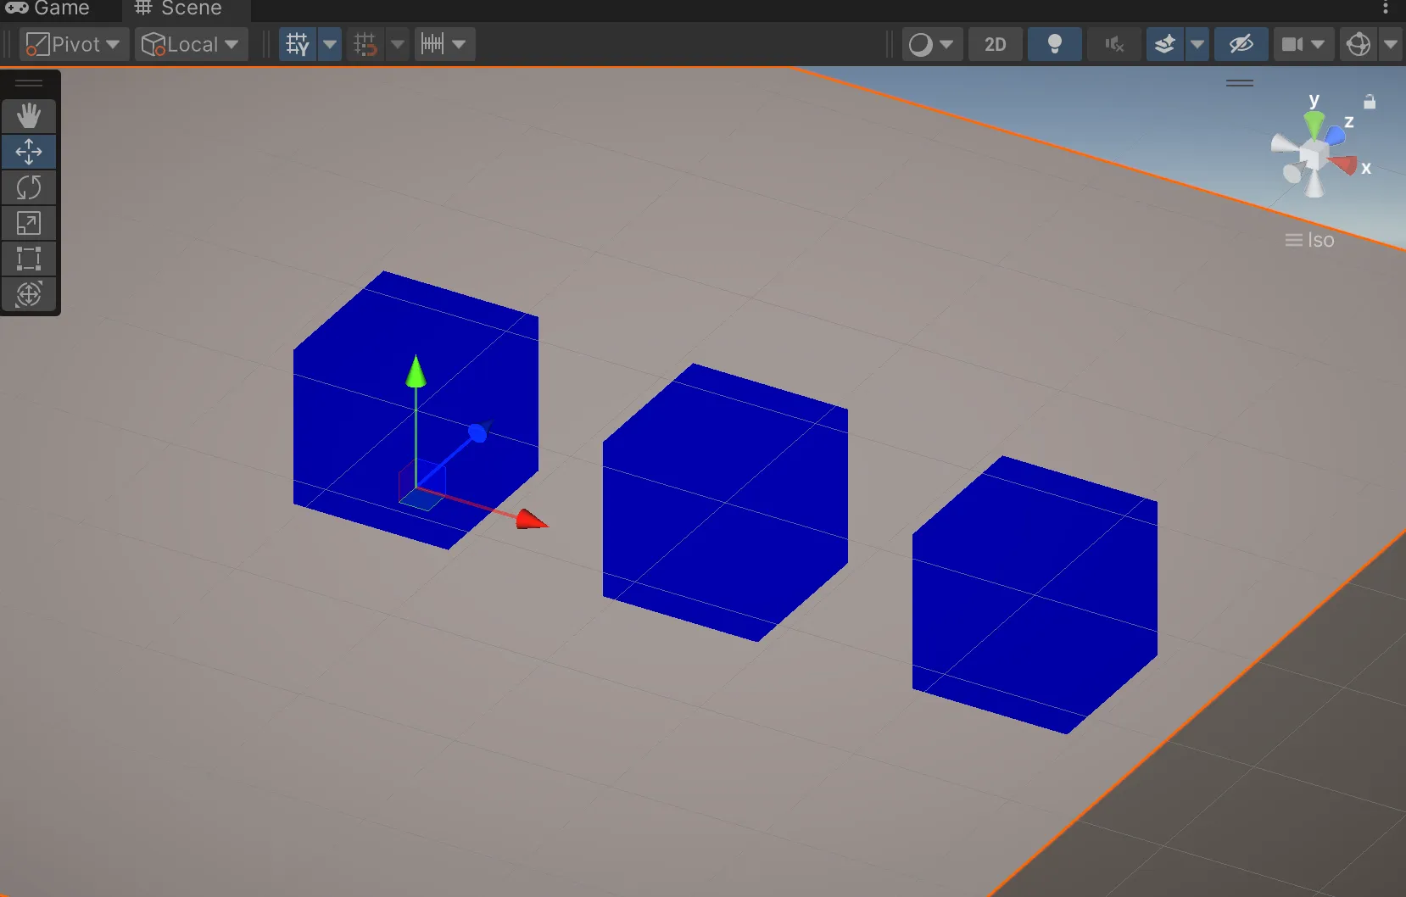Viewport: 1406px width, 897px height.
Task: Toggle 2D view mode
Action: (x=995, y=44)
